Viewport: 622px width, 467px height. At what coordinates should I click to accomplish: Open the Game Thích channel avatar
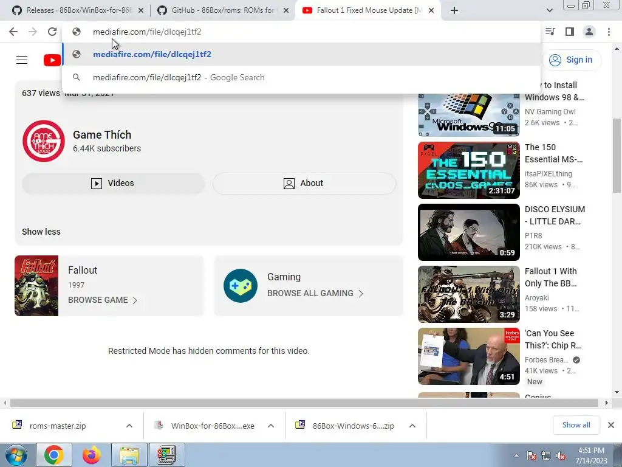[x=44, y=141]
